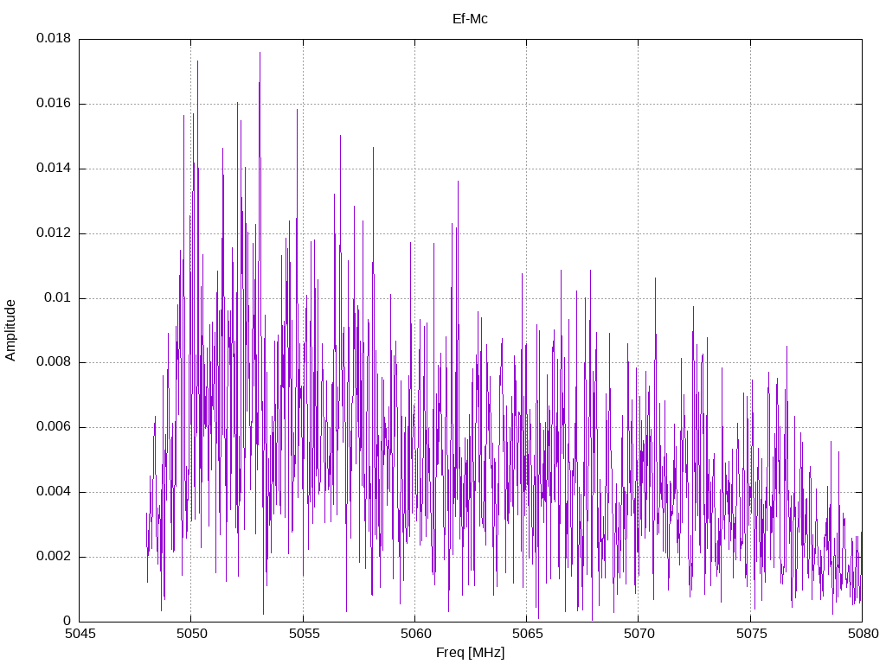Click the y-axis tick value 0.01
The width and height of the screenshot is (886, 664).
(58, 297)
